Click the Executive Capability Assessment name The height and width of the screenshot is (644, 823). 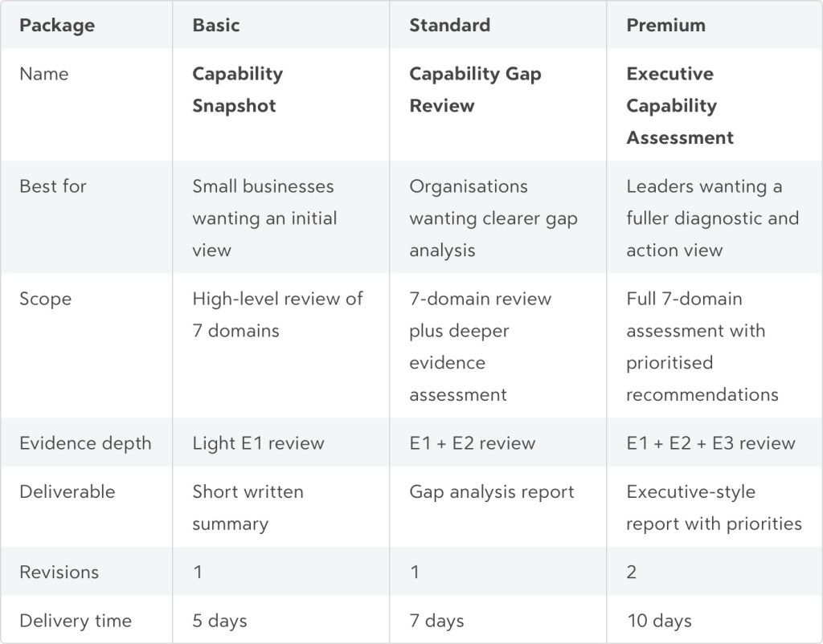coord(680,105)
